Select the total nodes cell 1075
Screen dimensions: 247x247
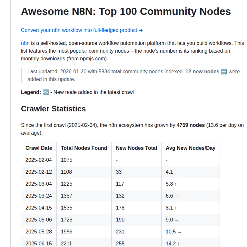84,160
